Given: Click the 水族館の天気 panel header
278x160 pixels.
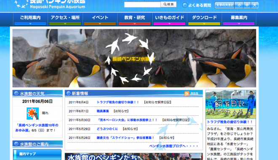Looking at the screenshot, I should [37, 93].
